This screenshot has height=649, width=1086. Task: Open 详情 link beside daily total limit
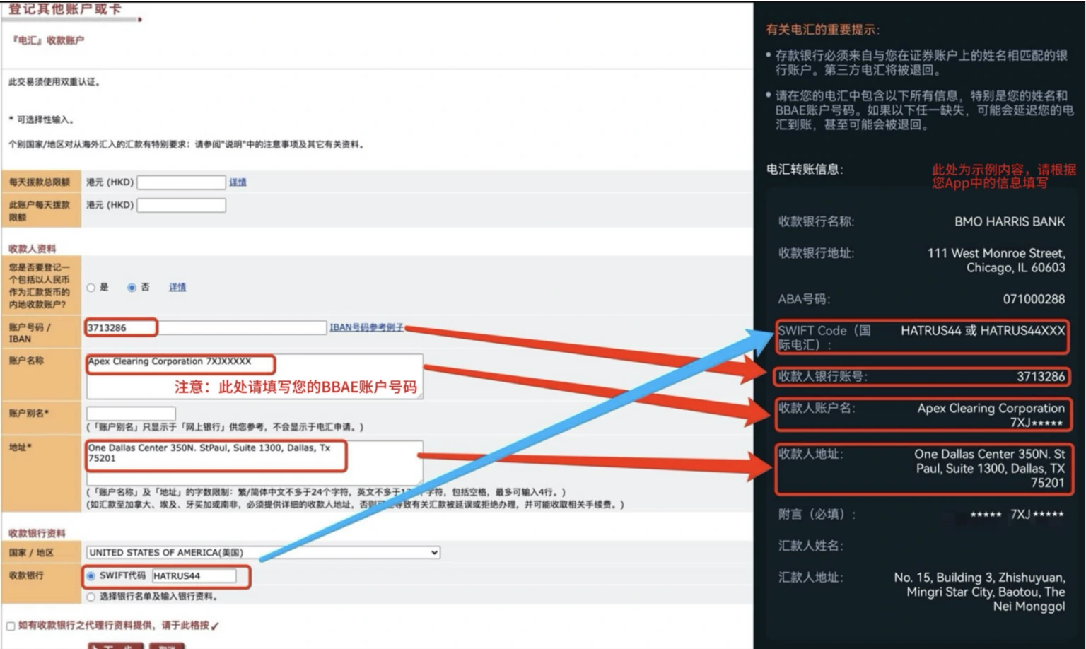click(x=238, y=182)
